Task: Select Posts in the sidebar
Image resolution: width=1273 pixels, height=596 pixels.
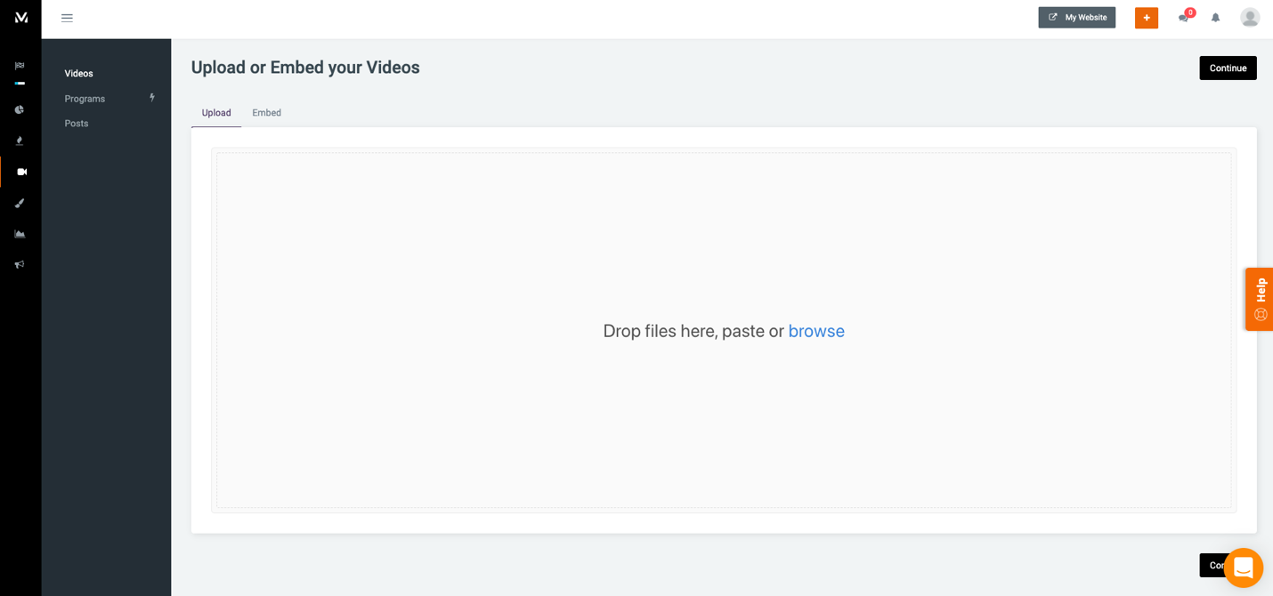Action: tap(76, 123)
